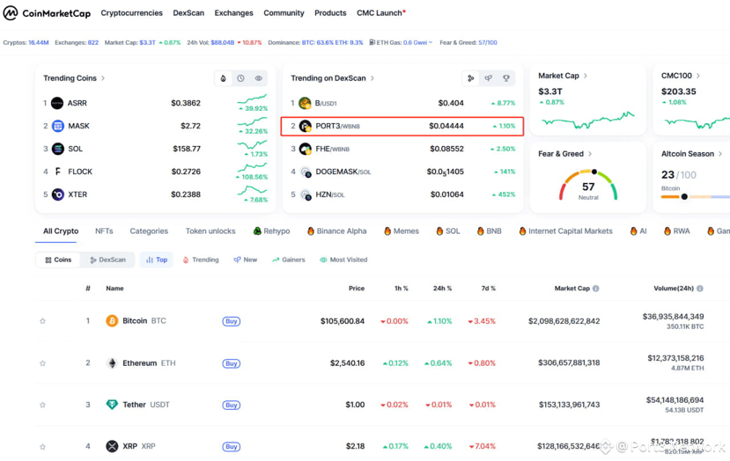Toggle the eye most visited icon
Screen dimensions: 730x461
click(258, 78)
